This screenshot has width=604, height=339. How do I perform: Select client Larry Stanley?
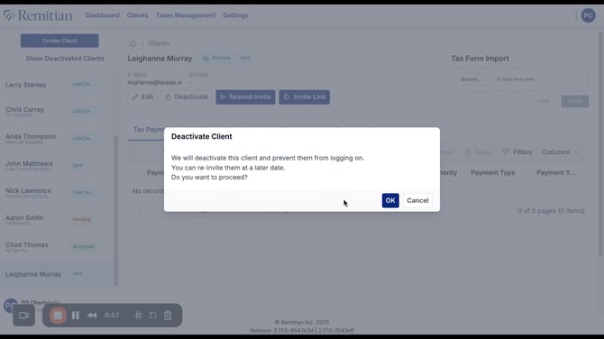coord(57,85)
